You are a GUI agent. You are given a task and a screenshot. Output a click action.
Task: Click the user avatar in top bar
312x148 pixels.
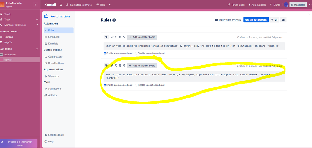(x=286, y=5)
